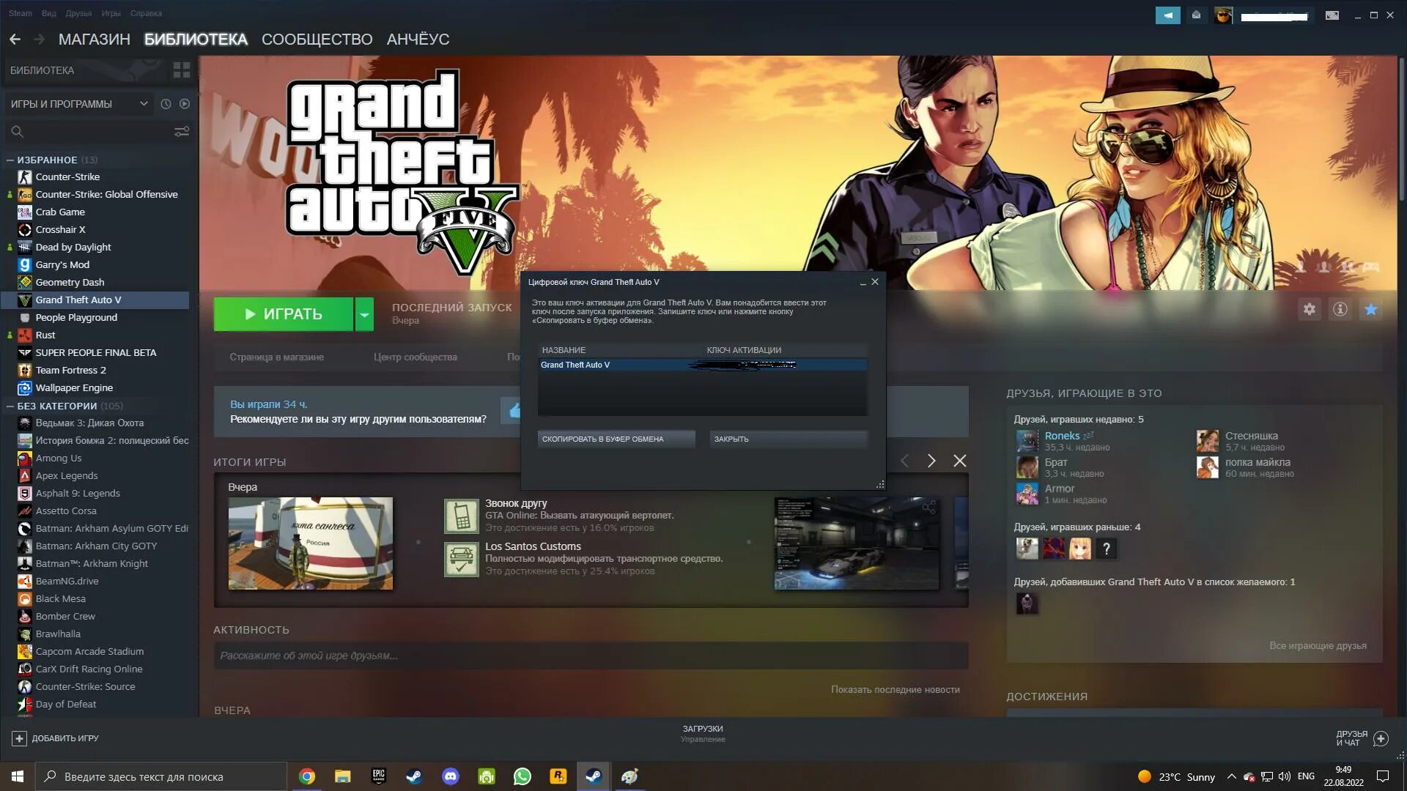Click Показать последние новости link

(x=895, y=689)
